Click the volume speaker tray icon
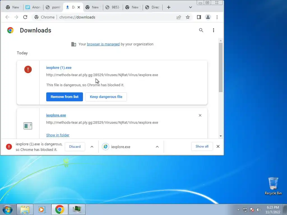 pyautogui.click(x=259, y=210)
